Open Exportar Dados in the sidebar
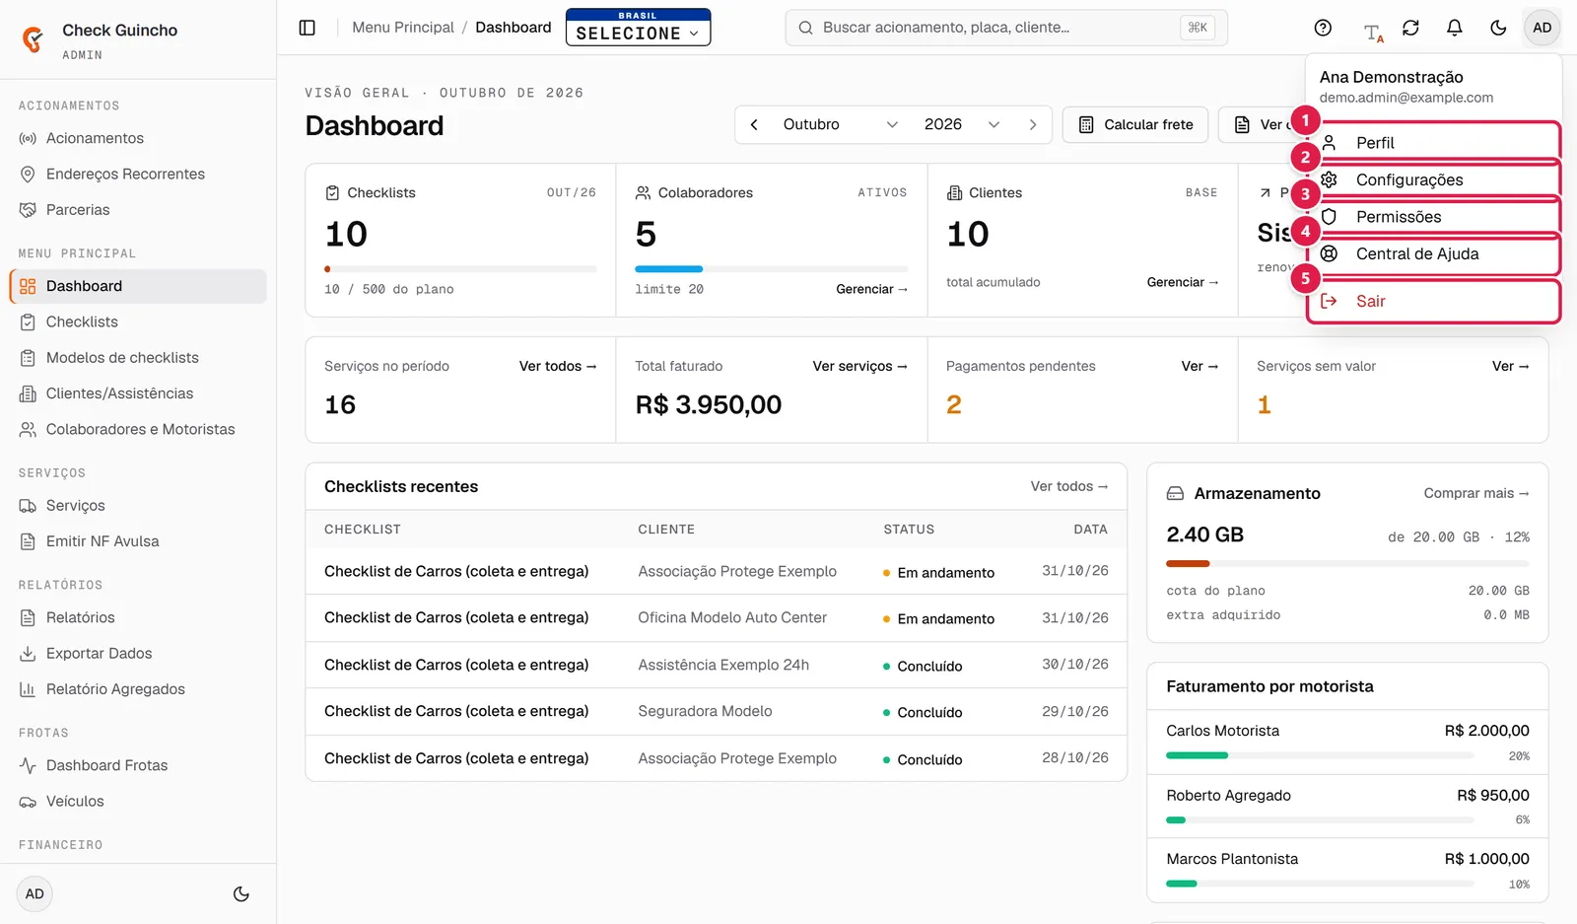 point(138,654)
